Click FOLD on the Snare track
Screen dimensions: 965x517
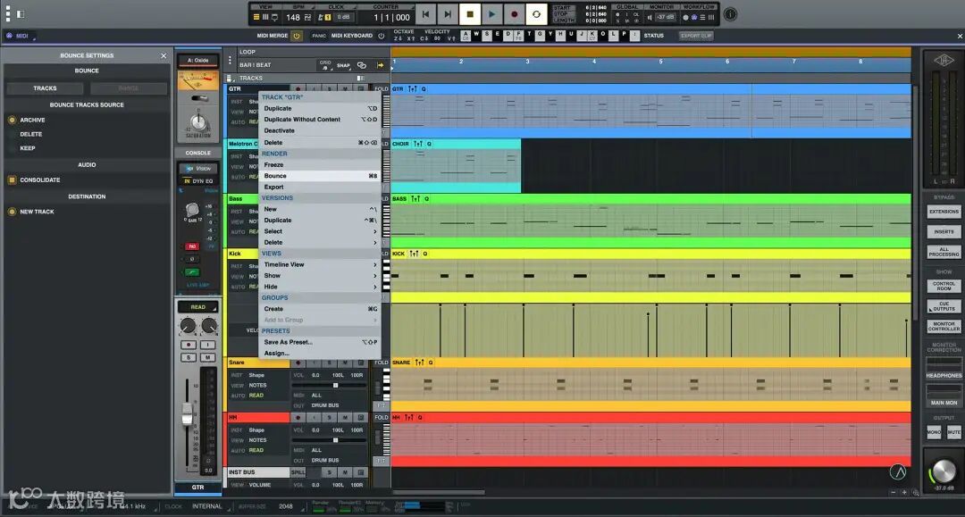[x=382, y=363]
